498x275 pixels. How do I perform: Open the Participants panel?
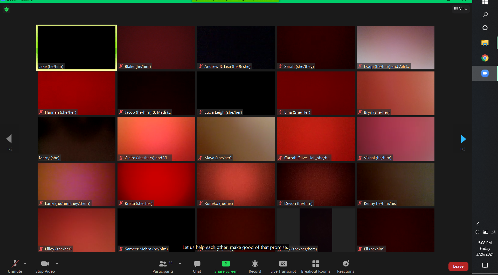pyautogui.click(x=163, y=266)
